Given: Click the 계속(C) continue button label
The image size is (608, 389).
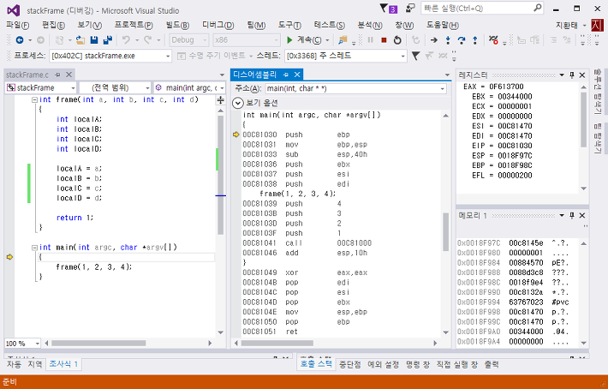Looking at the screenshot, I should [309, 40].
